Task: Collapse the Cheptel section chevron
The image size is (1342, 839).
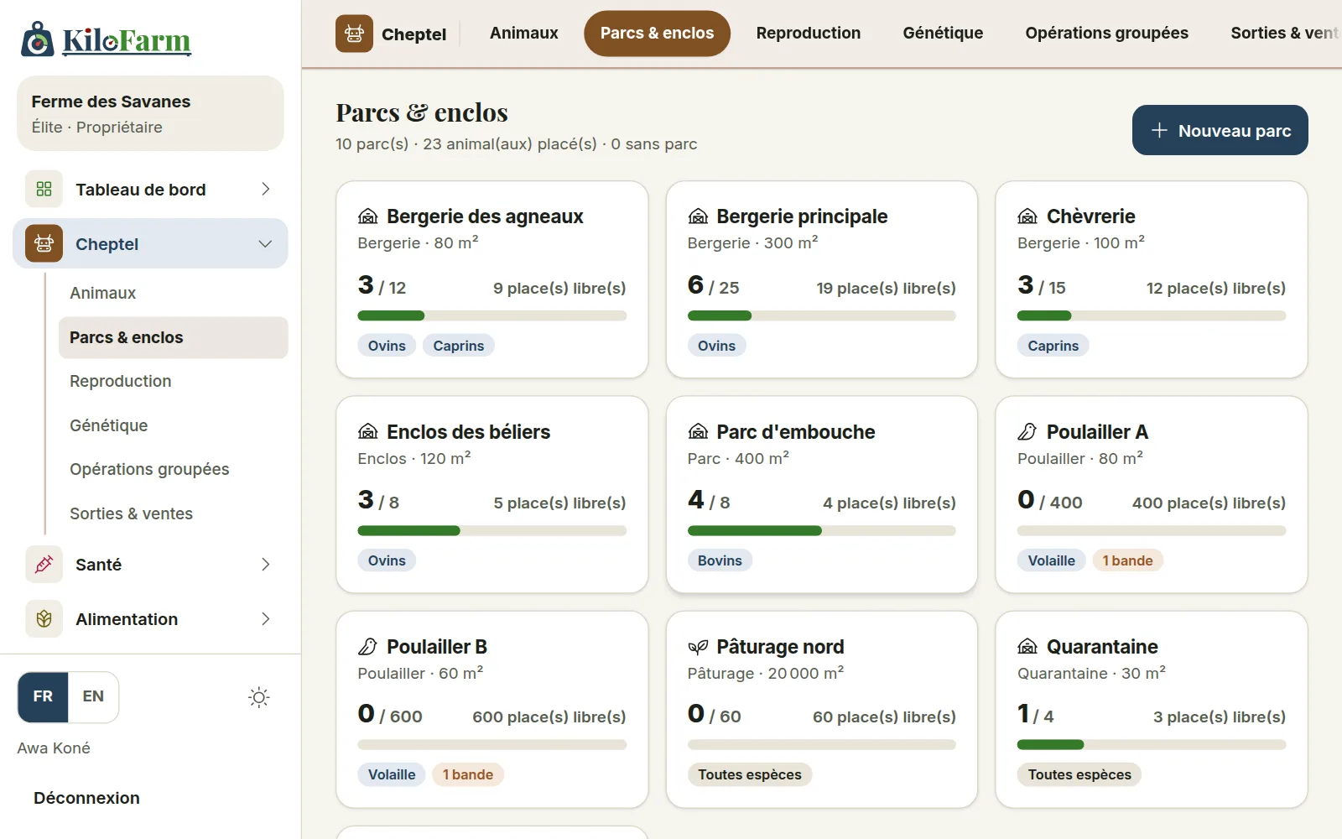Action: coord(265,243)
